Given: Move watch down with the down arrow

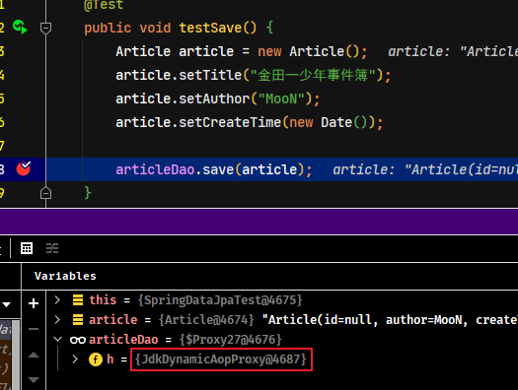Looking at the screenshot, I should [34, 380].
